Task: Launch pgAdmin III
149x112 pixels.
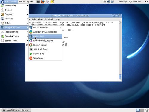Action: (45, 36)
